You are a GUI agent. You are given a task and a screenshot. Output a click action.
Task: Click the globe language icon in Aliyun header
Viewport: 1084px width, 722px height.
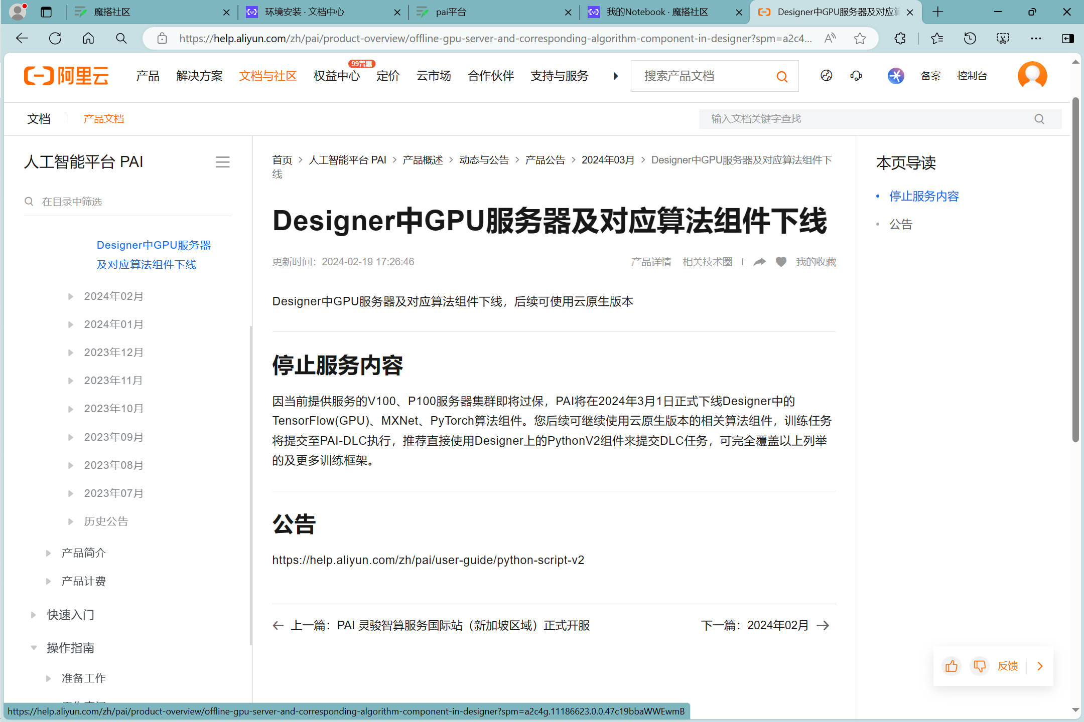click(x=827, y=76)
